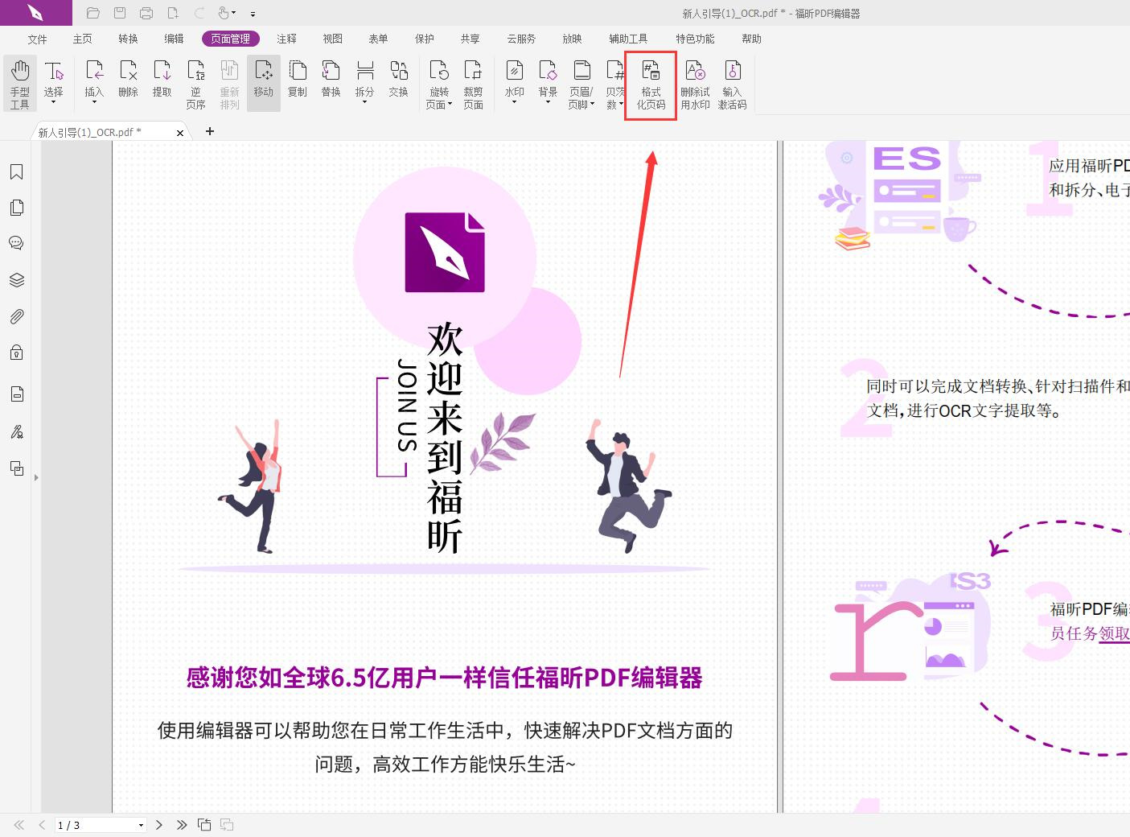Viewport: 1130px width, 837px height.
Task: Open the Layers panel in the sidebar
Action: (x=16, y=279)
